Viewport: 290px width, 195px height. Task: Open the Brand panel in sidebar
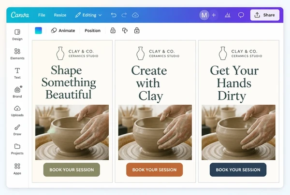(x=17, y=92)
